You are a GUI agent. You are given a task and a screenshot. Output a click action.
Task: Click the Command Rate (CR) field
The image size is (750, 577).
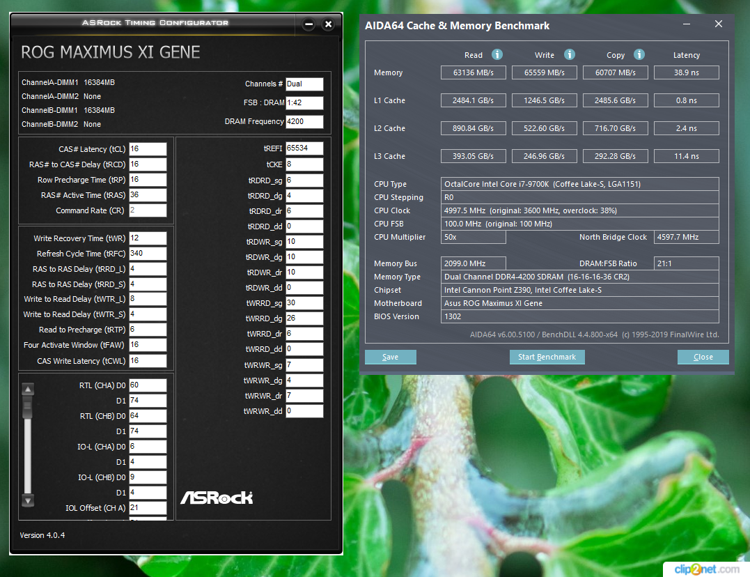click(148, 210)
